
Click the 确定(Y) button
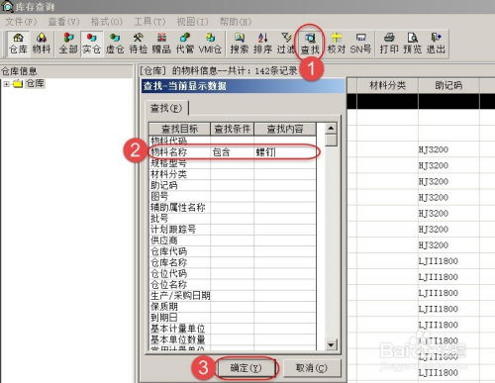[x=246, y=368]
